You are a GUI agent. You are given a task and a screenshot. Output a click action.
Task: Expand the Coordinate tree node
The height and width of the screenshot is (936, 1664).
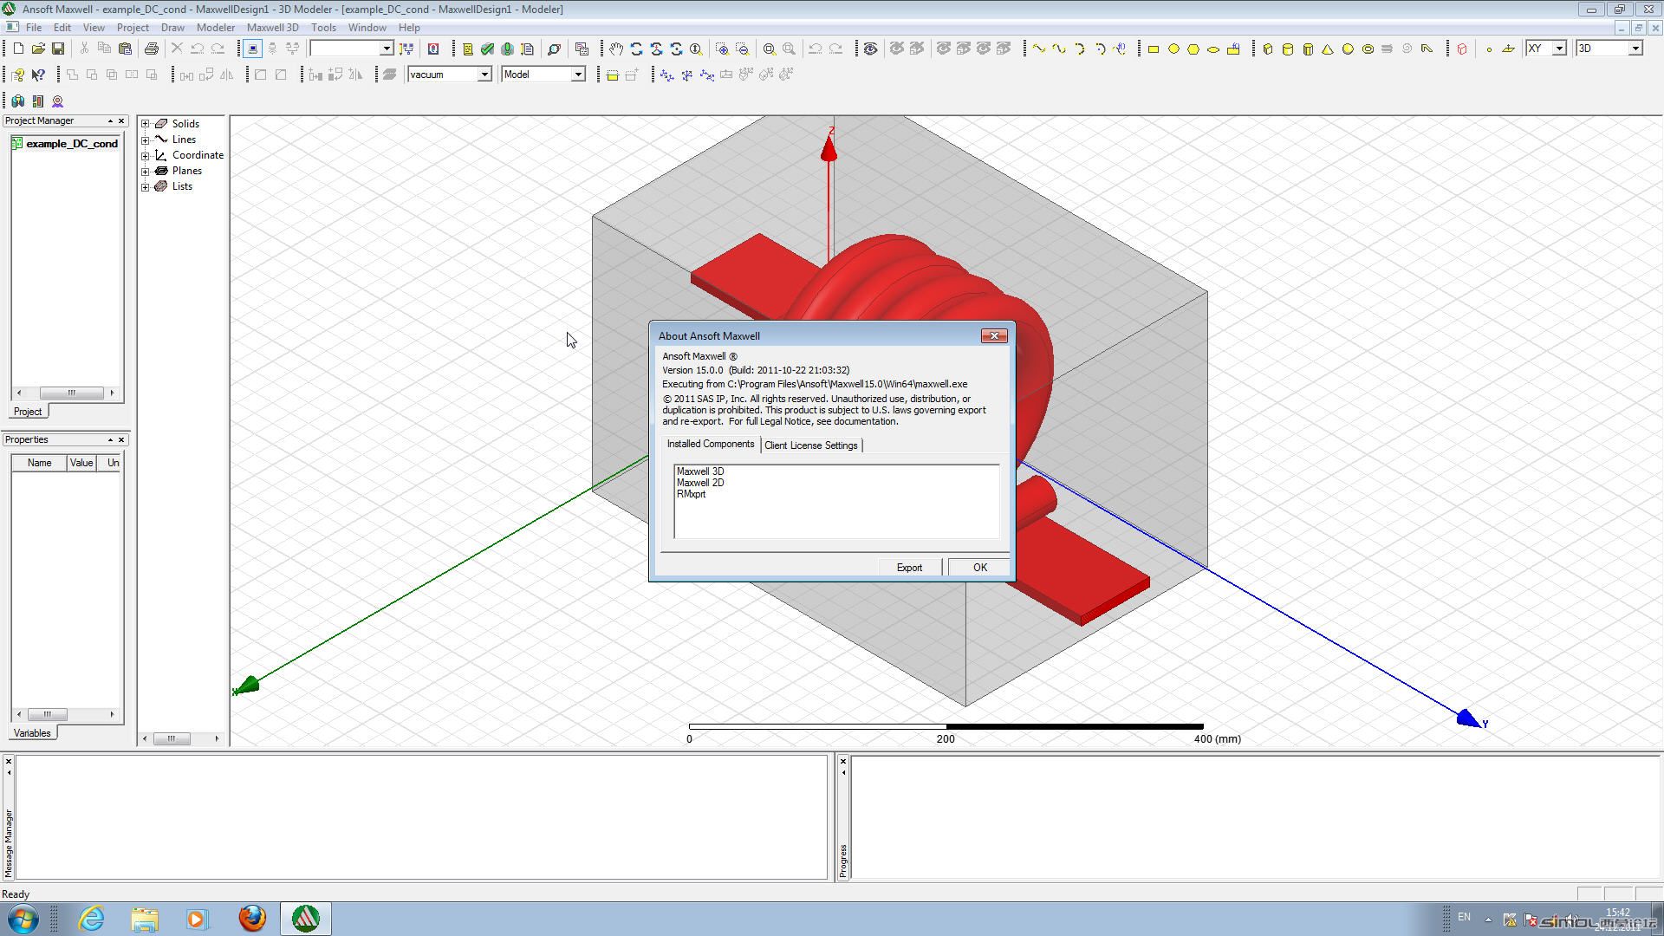click(x=146, y=155)
